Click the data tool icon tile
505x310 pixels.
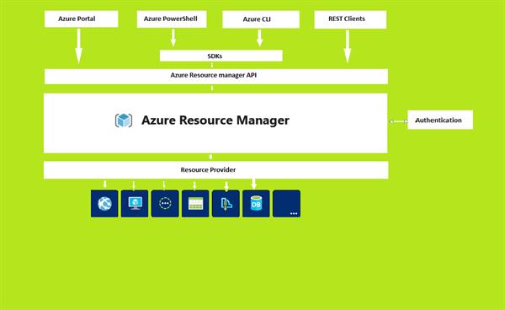226,203
